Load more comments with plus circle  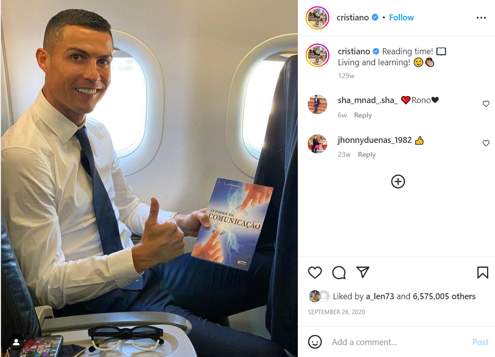(398, 182)
